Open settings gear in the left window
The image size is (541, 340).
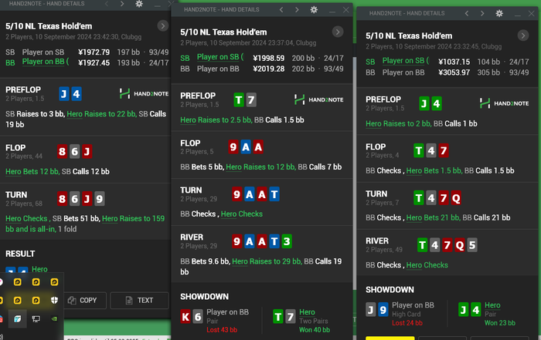click(x=139, y=4)
